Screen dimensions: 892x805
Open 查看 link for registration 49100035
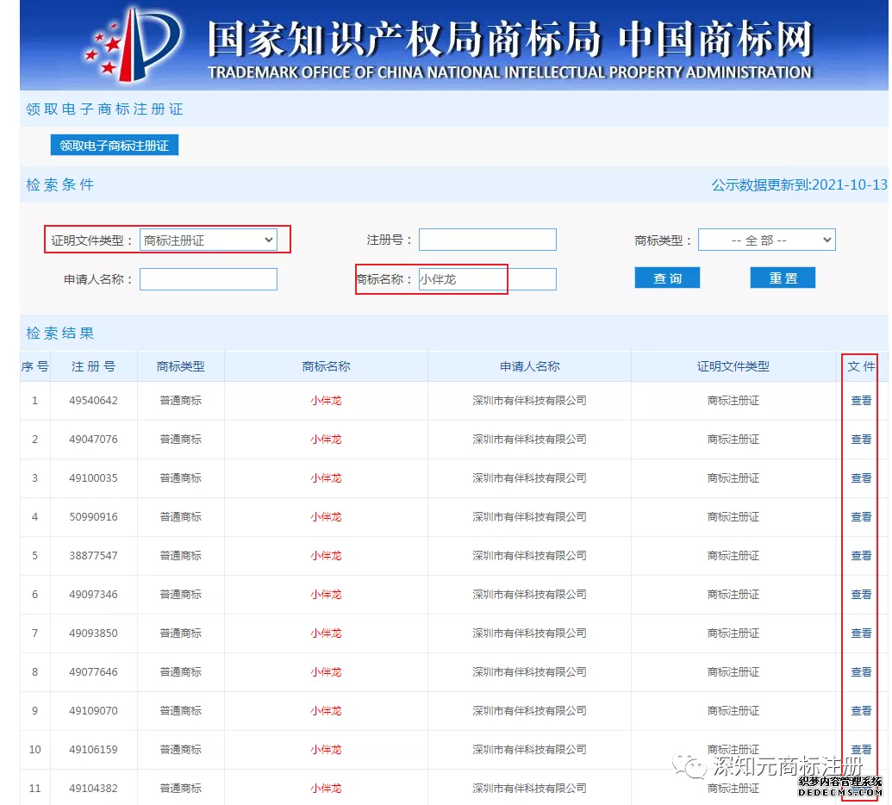(x=861, y=477)
